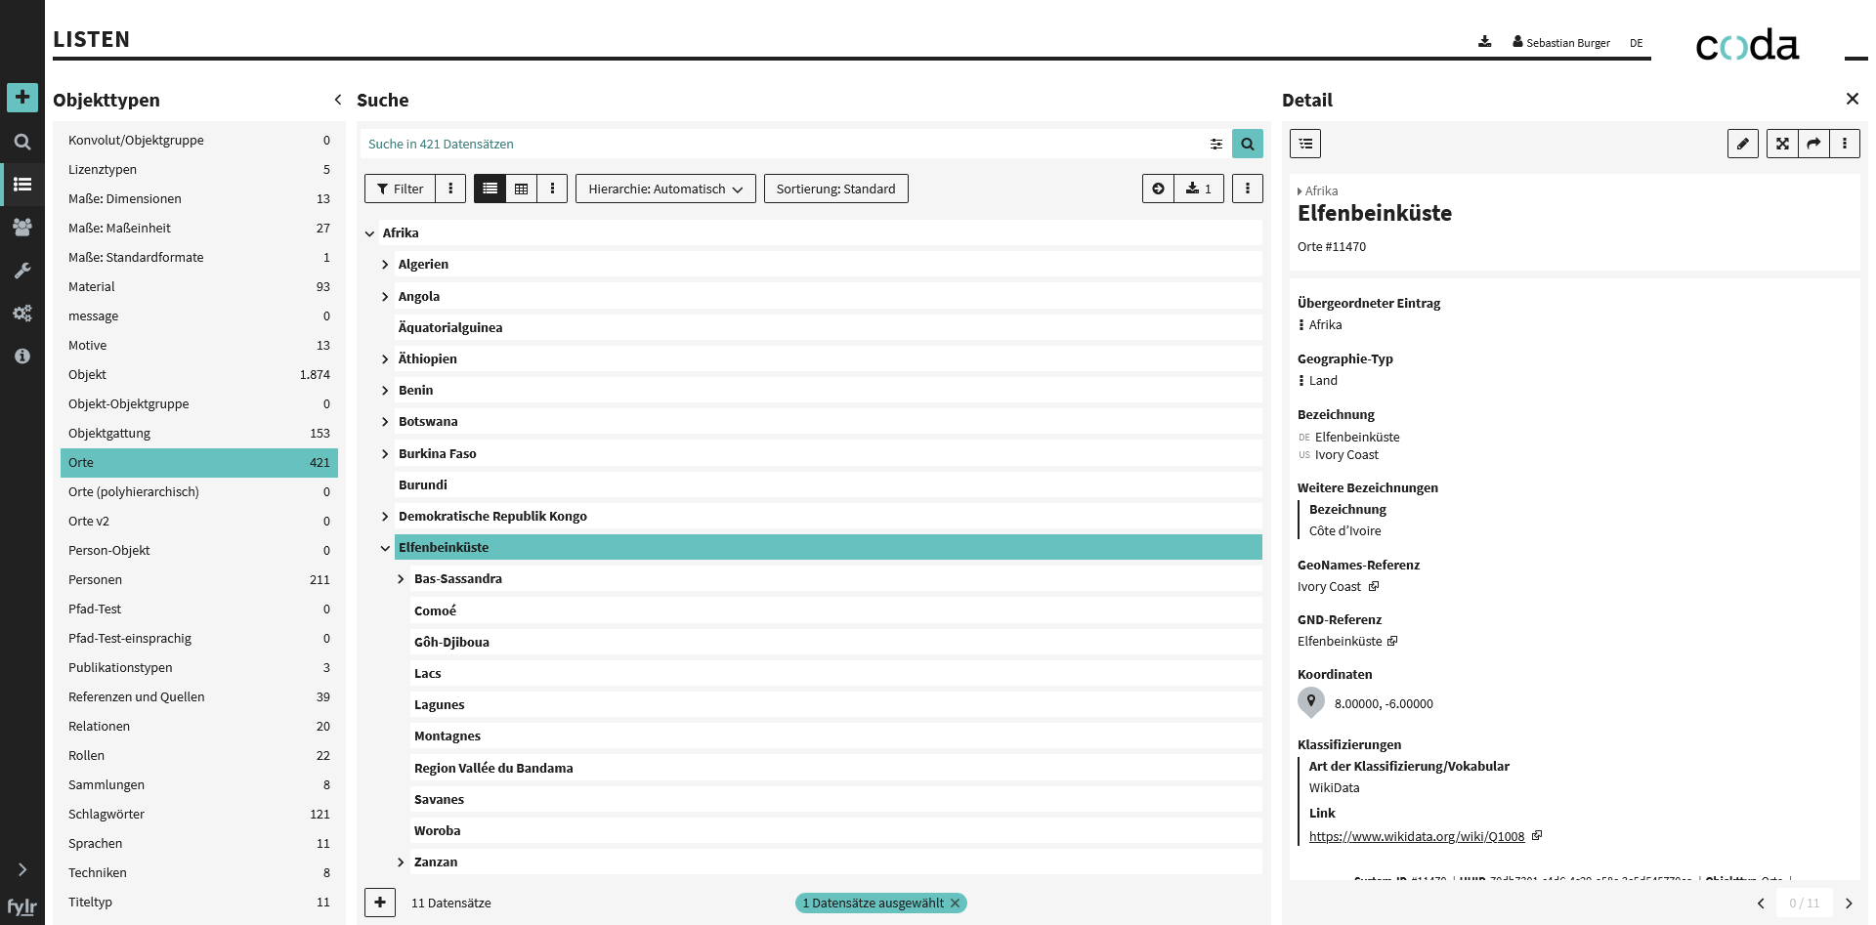Remove the '1 Datensätze ausgewählt' selection
Screen dimensions: 1876x925
955,904
